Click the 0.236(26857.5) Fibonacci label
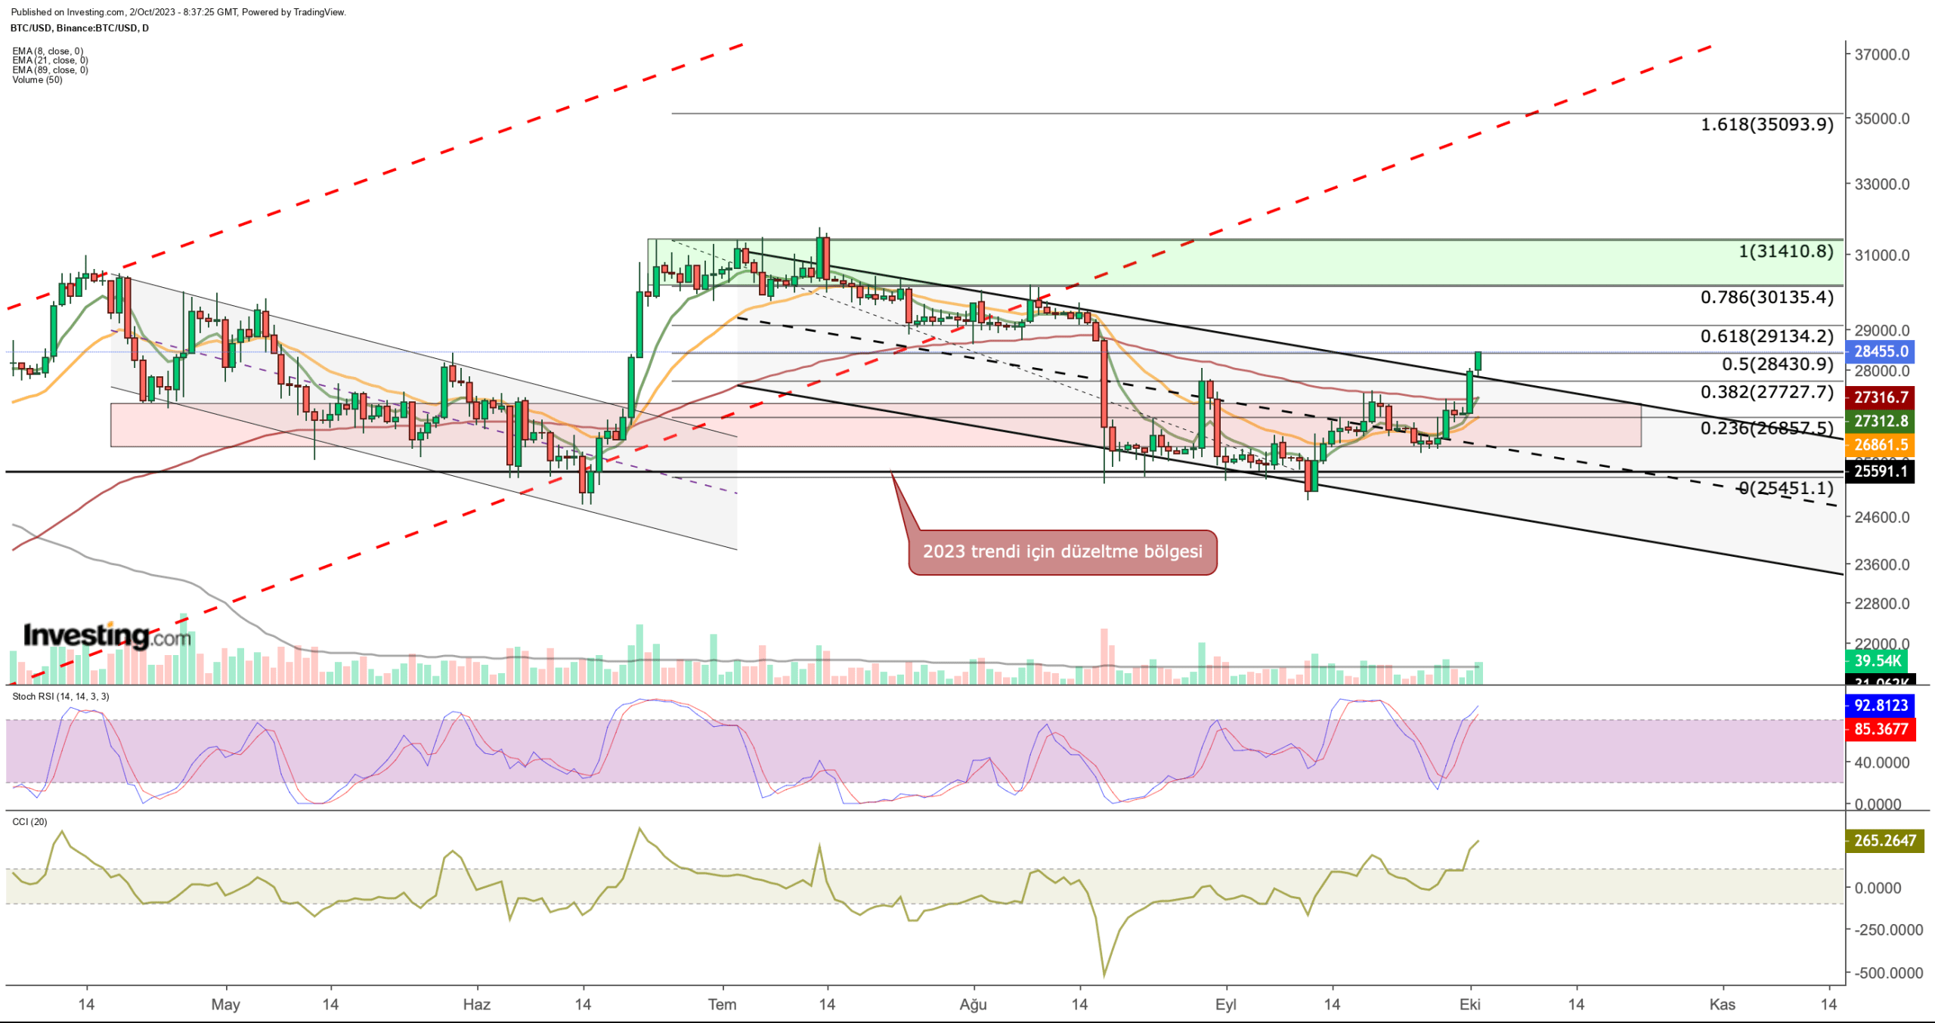This screenshot has height=1023, width=1935. (x=1767, y=428)
